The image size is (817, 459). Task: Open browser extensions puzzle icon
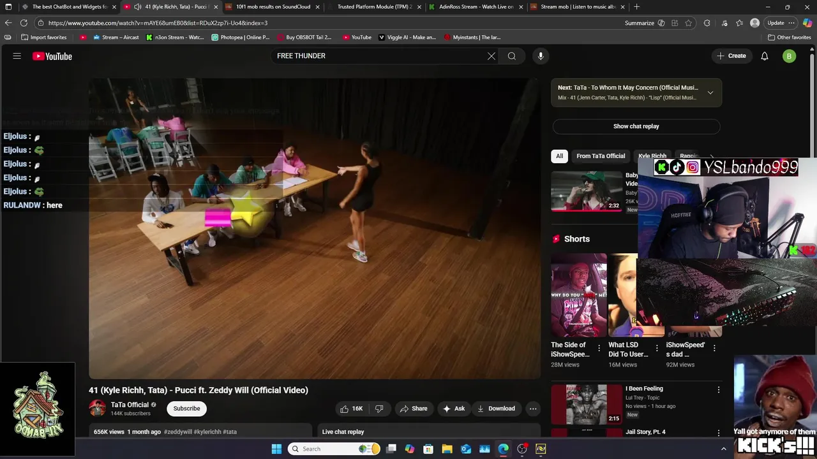pyautogui.click(x=707, y=23)
